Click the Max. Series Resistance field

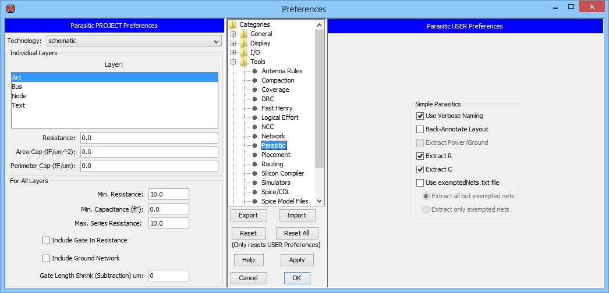[x=169, y=223]
